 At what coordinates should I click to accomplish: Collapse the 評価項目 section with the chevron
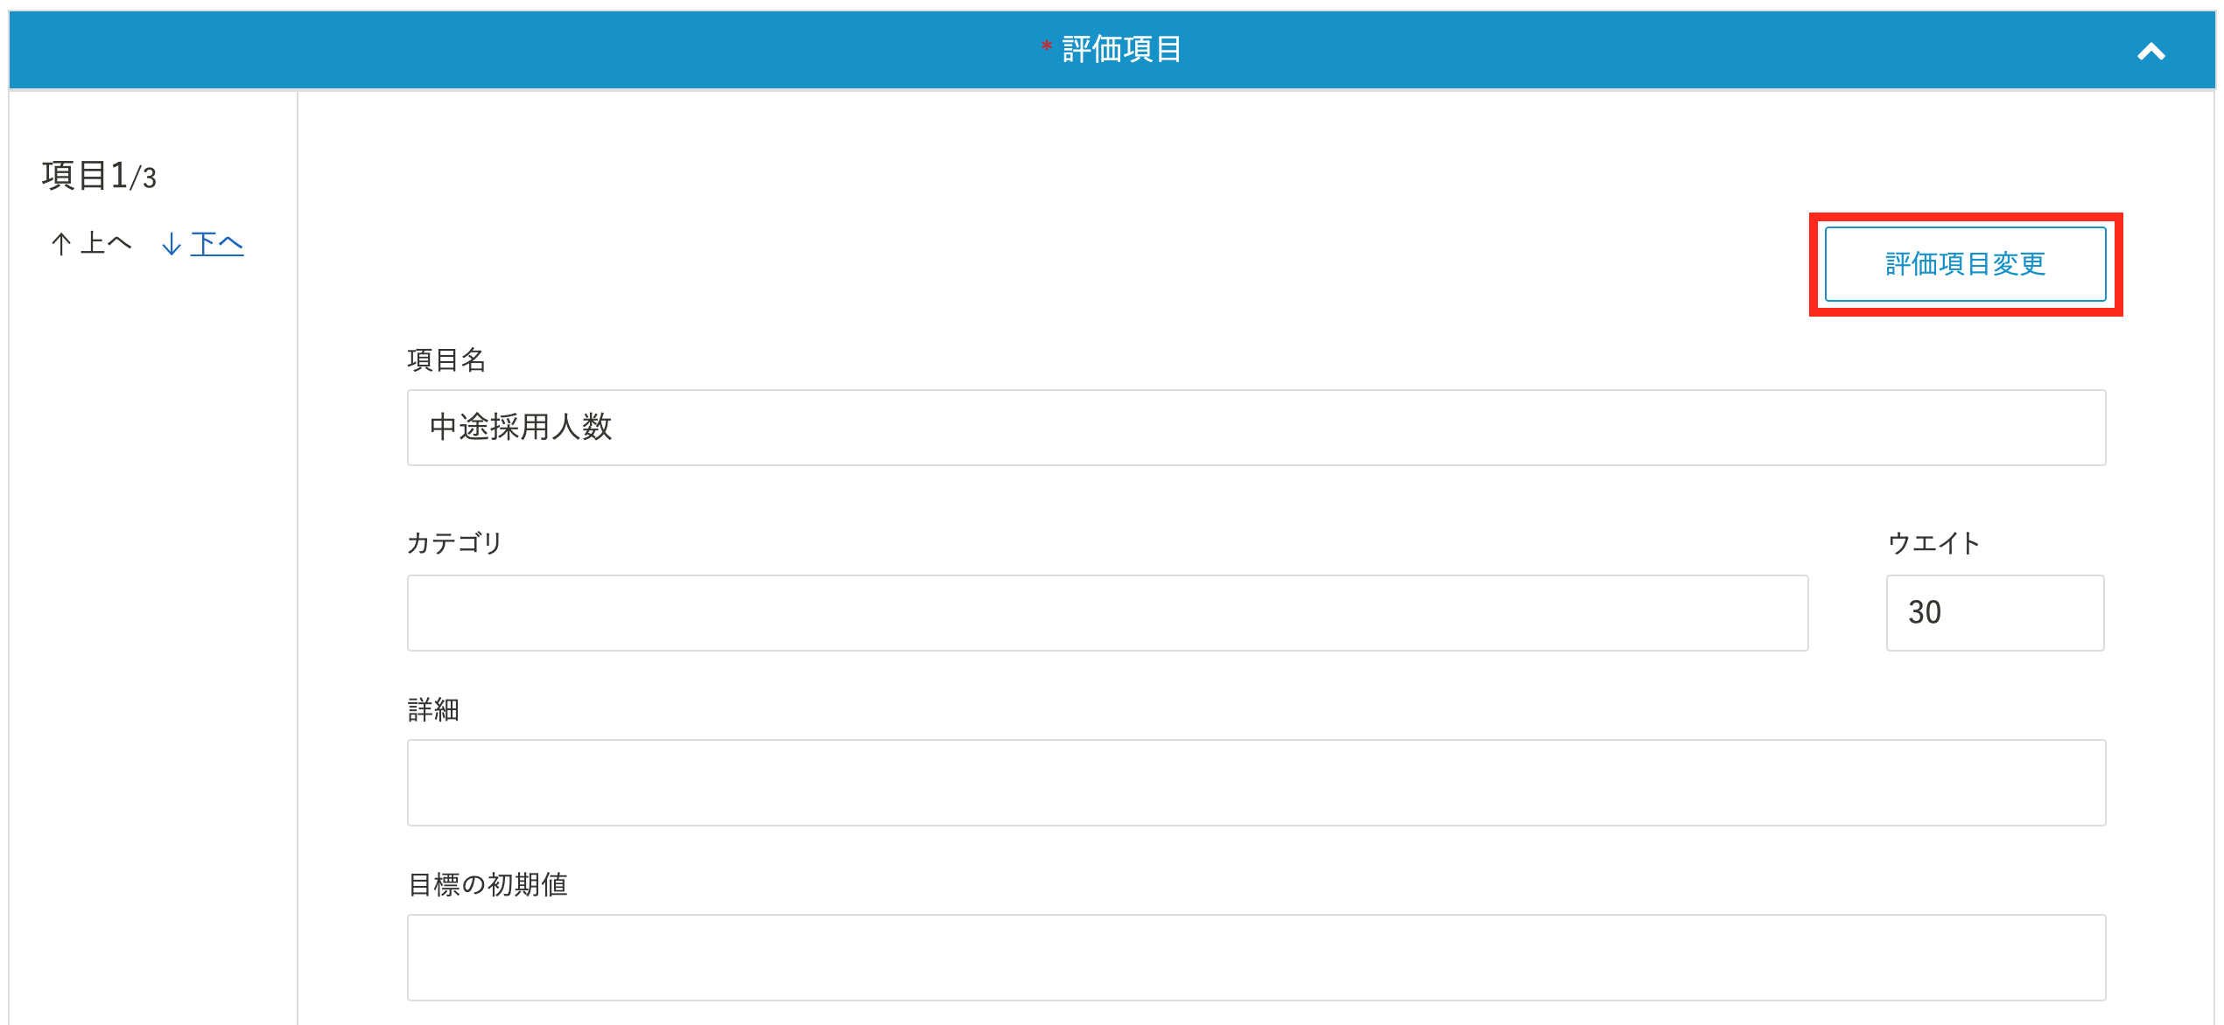pos(2150,52)
